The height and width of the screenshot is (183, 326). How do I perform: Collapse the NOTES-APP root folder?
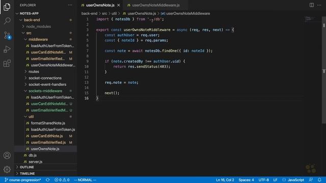17,14
